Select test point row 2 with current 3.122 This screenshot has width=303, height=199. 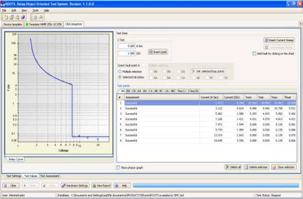point(207,108)
